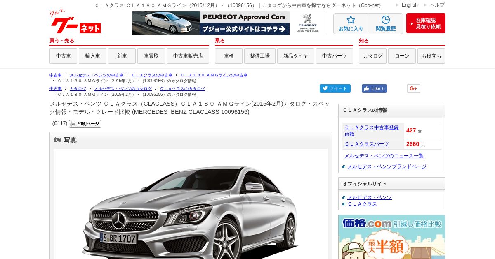Open the 新品タイヤ menu item

tap(296, 56)
